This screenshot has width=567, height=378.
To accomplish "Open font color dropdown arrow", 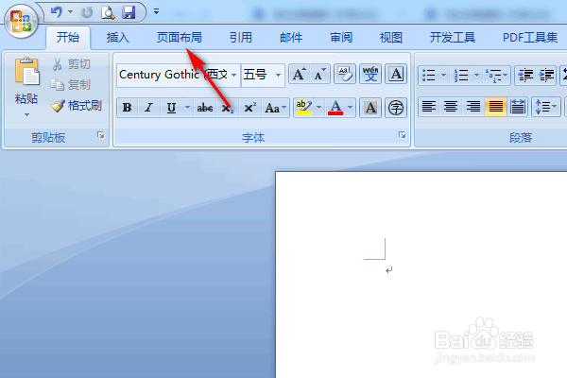I will pyautogui.click(x=350, y=108).
